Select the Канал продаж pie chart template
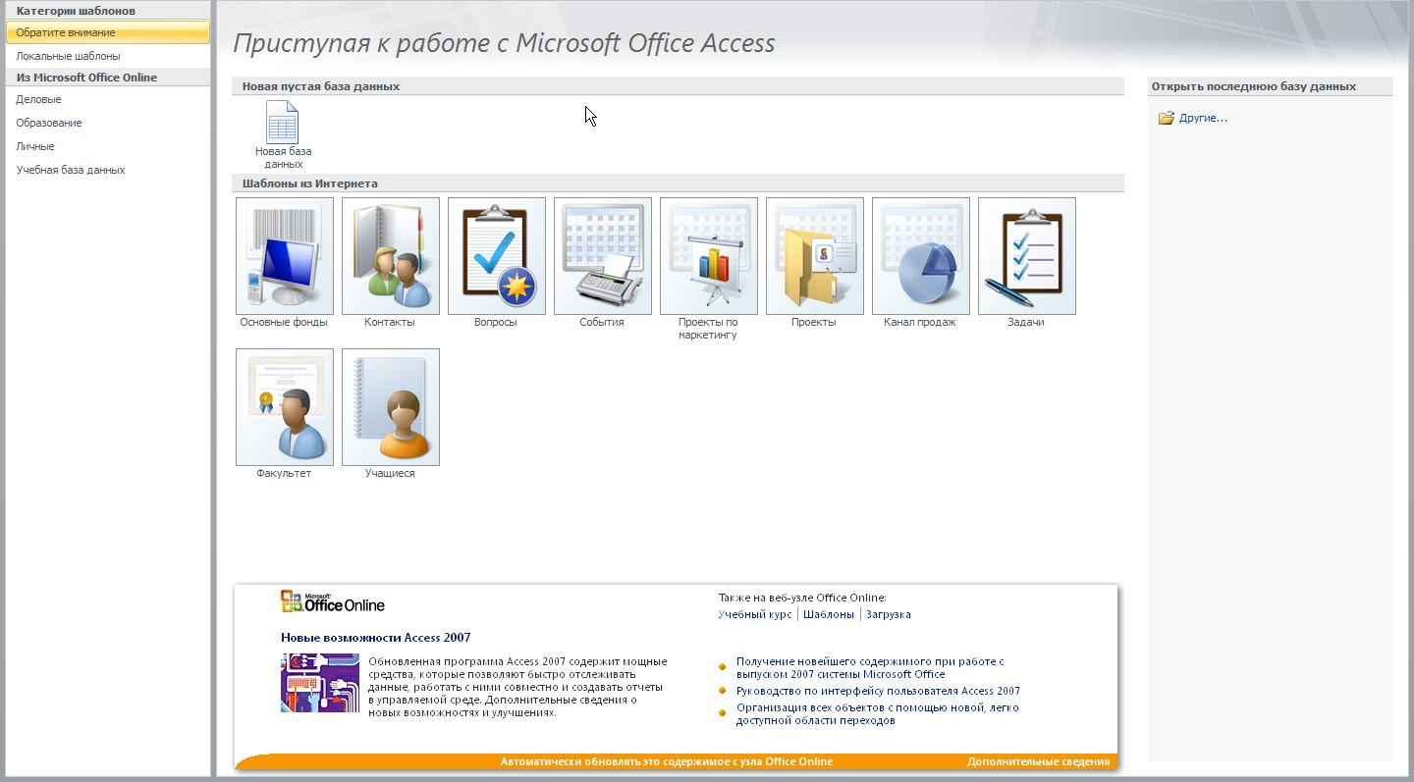The height and width of the screenshot is (782, 1414). pyautogui.click(x=921, y=256)
